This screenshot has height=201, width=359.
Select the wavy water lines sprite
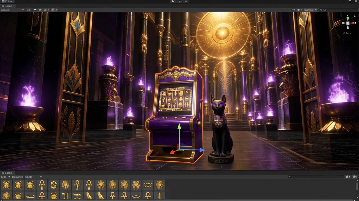click(x=148, y=185)
